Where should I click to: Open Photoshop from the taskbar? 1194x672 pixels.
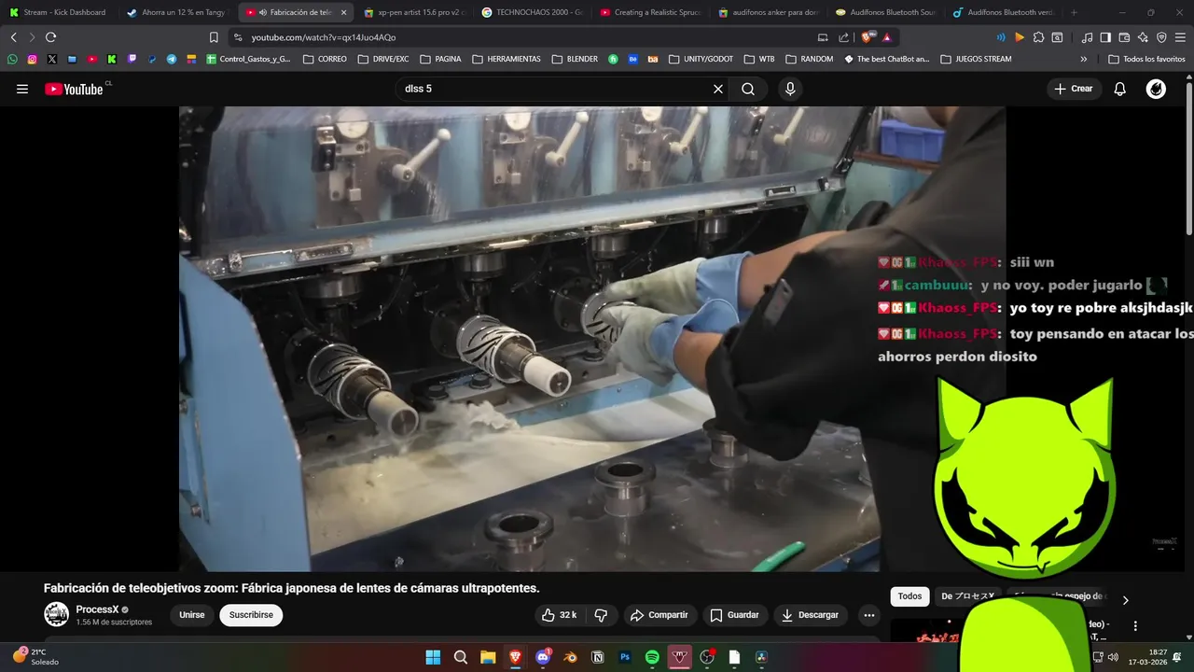(625, 657)
